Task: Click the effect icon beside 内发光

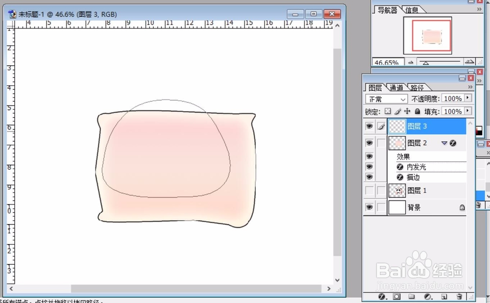Action: coord(400,167)
